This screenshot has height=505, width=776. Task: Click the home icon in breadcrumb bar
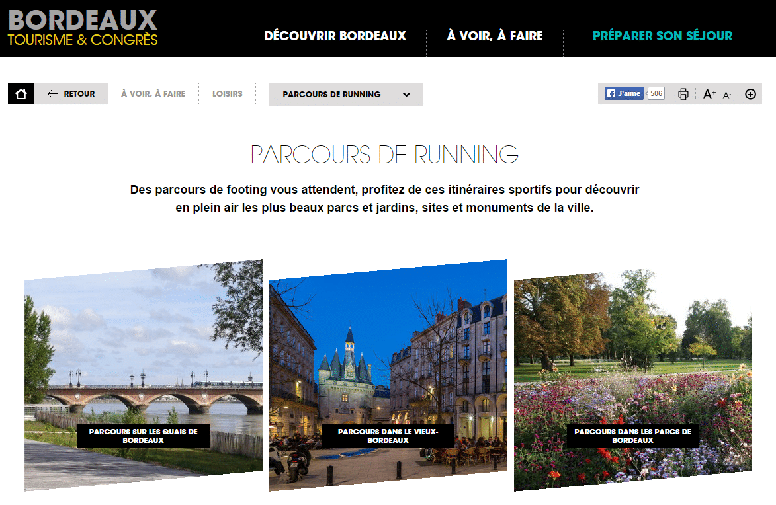coord(21,94)
